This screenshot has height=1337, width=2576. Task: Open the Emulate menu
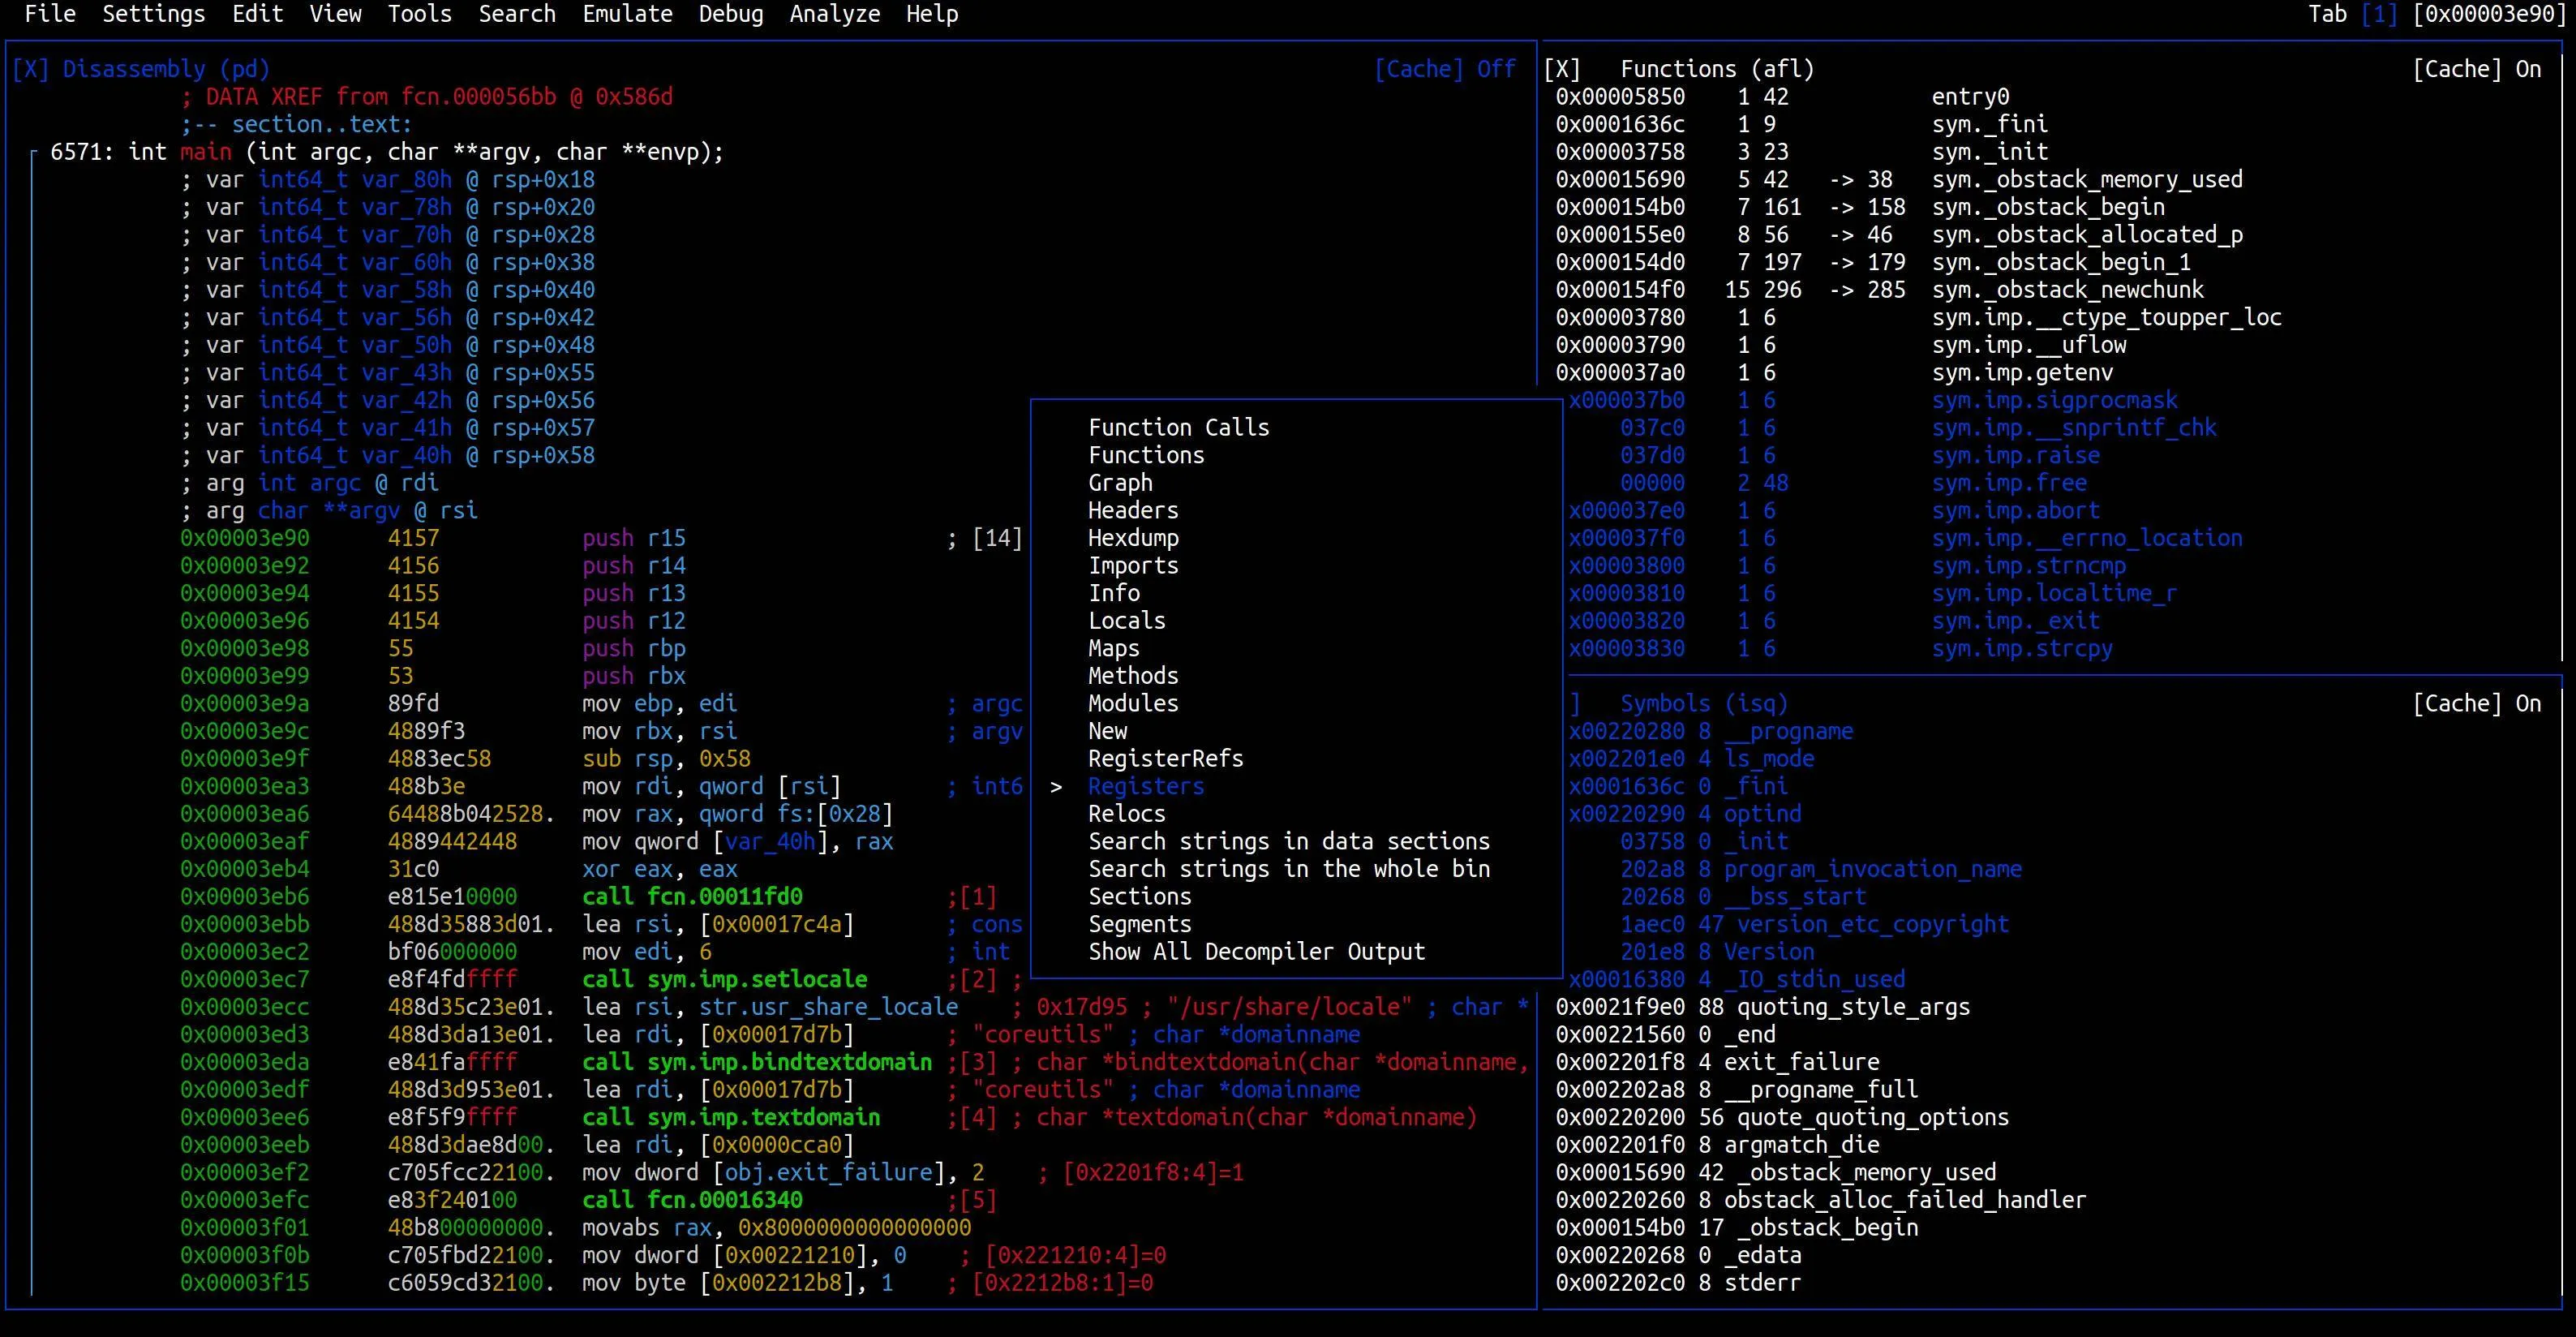click(627, 14)
